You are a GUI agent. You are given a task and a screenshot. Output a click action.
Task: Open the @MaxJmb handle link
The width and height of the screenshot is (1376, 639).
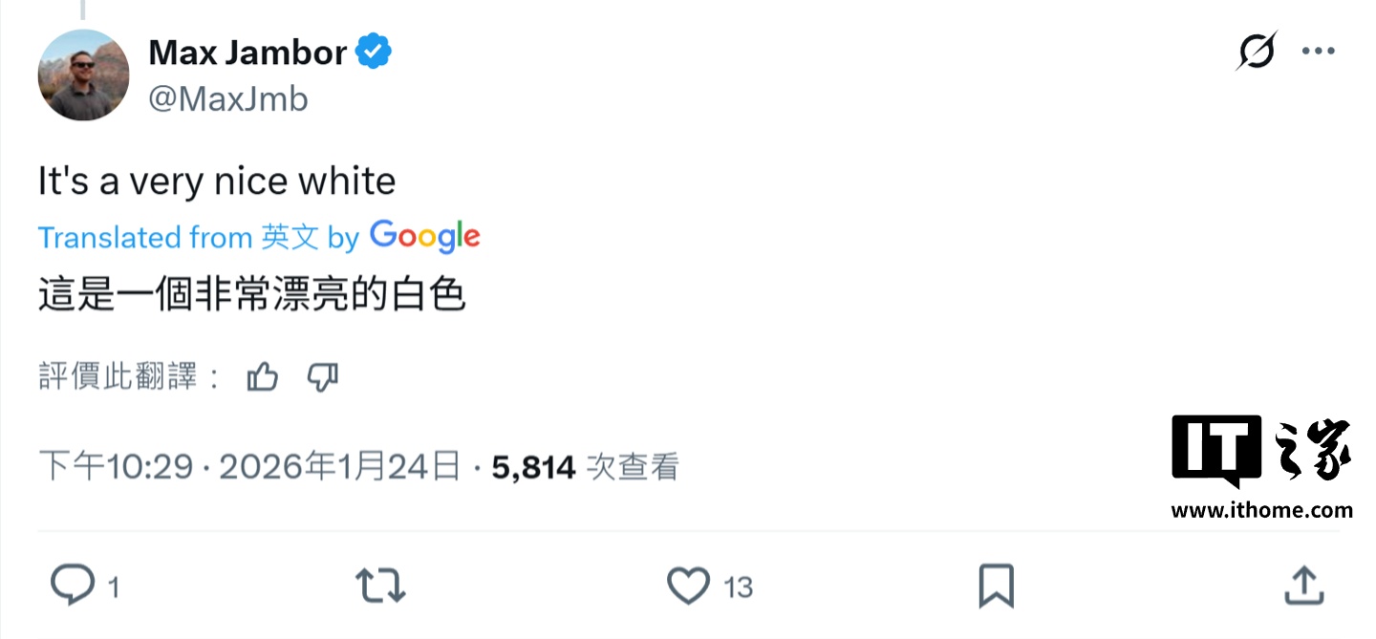coord(228,98)
